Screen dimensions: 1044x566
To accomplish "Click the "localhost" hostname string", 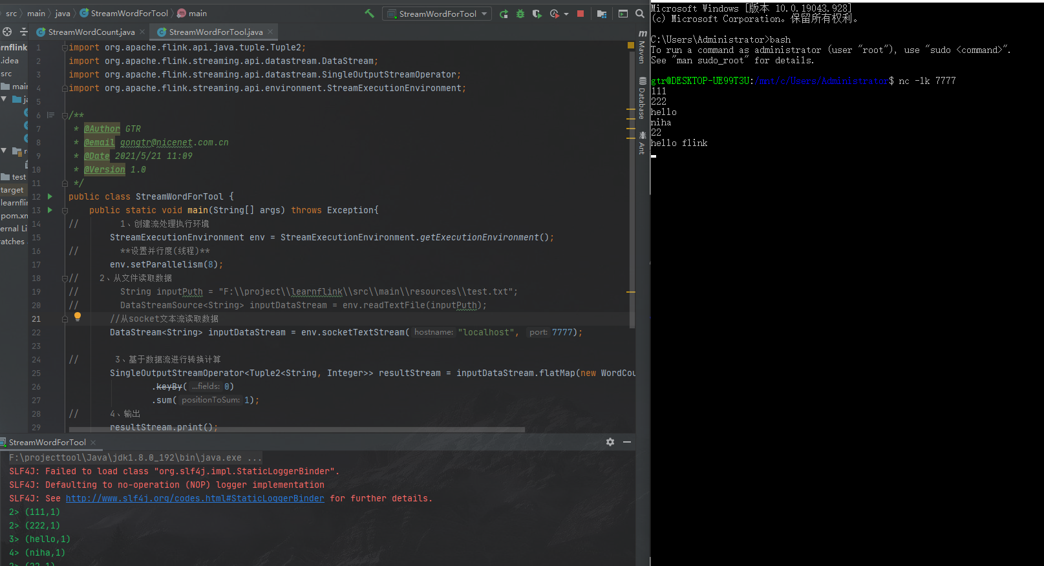I will [x=486, y=332].
